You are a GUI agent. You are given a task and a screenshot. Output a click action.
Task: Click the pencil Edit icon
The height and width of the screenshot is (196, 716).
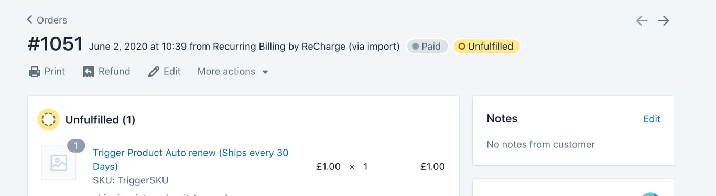[x=154, y=72]
